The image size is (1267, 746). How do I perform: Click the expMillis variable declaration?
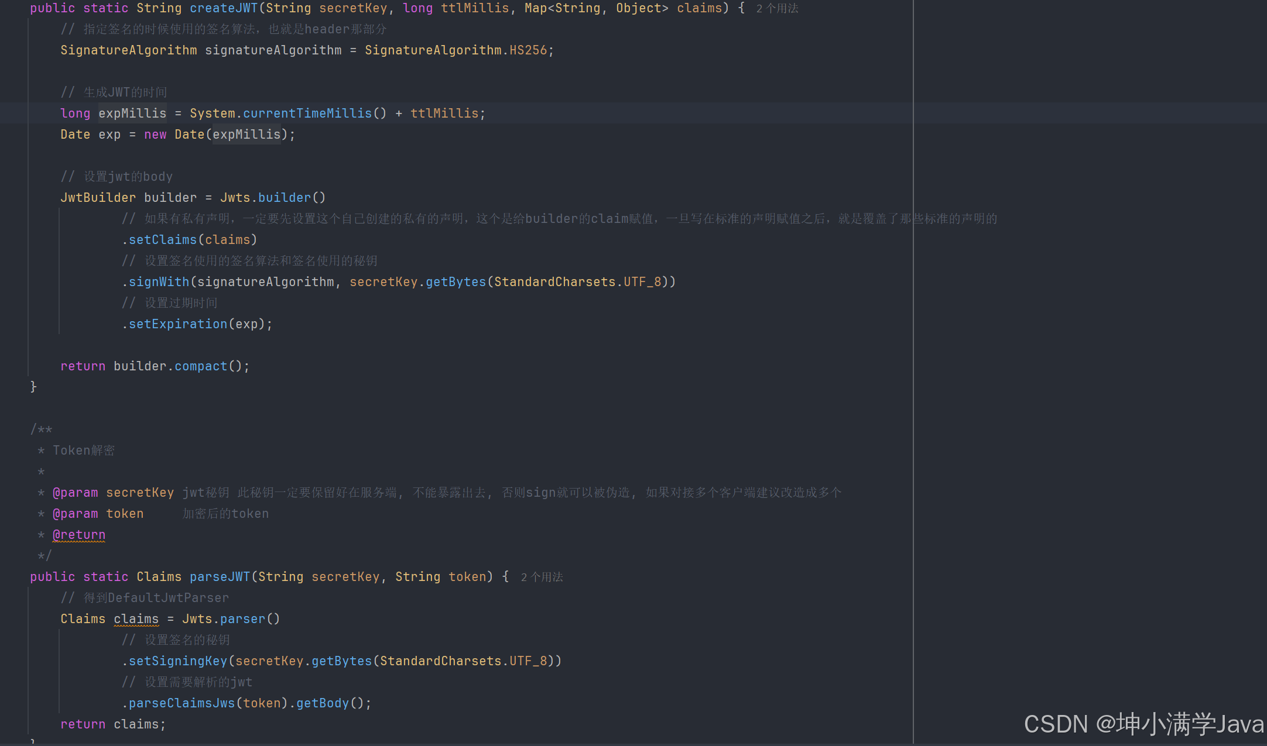[x=132, y=114]
